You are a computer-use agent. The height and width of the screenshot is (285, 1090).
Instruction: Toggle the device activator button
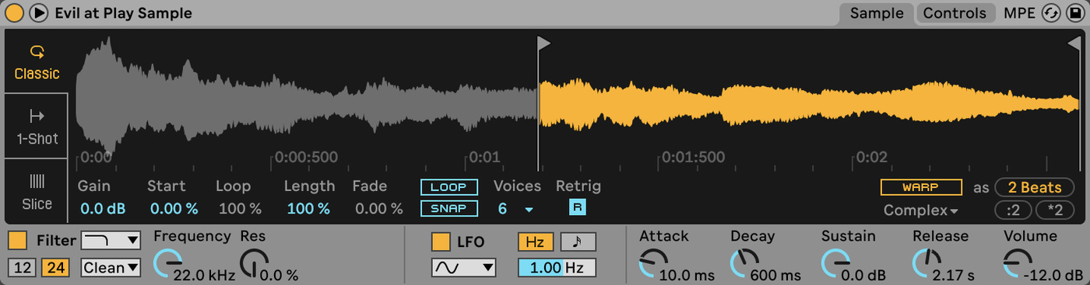click(x=15, y=13)
